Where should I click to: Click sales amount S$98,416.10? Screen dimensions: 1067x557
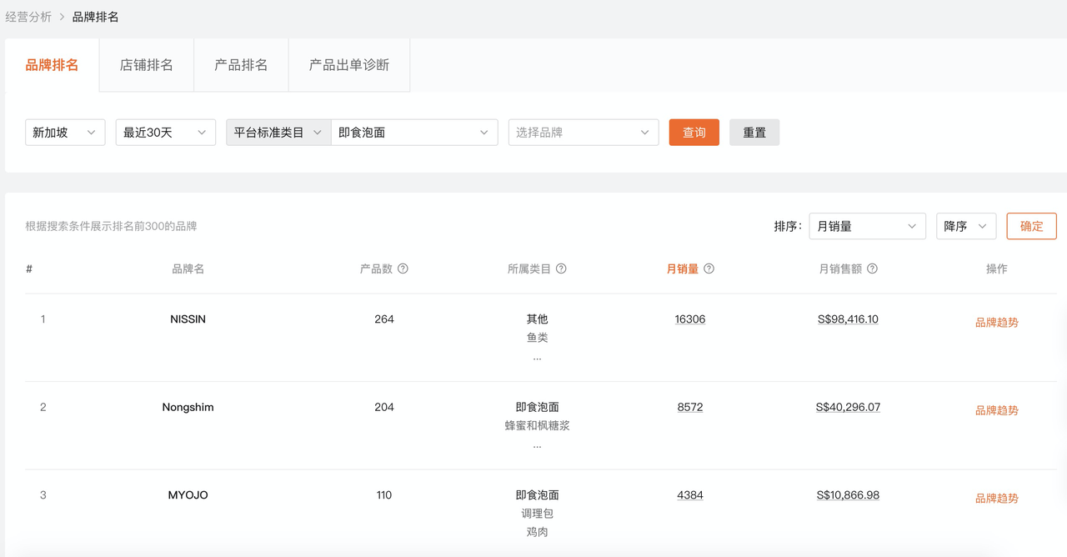click(848, 319)
